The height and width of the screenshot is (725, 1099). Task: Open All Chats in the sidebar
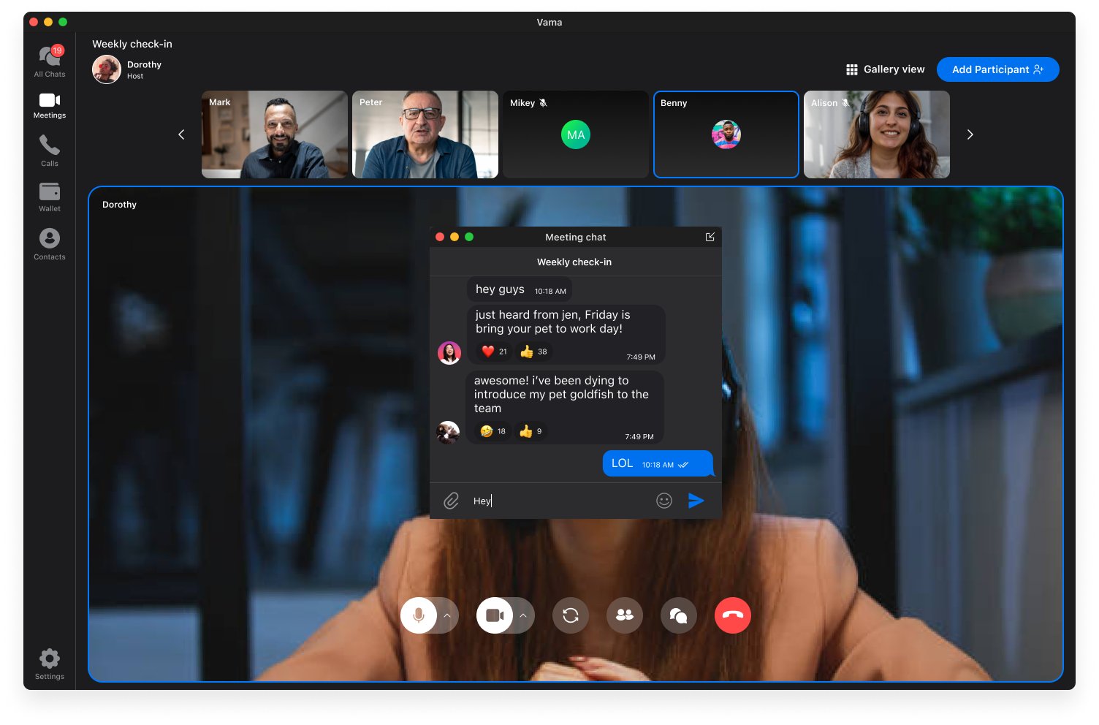(x=50, y=61)
